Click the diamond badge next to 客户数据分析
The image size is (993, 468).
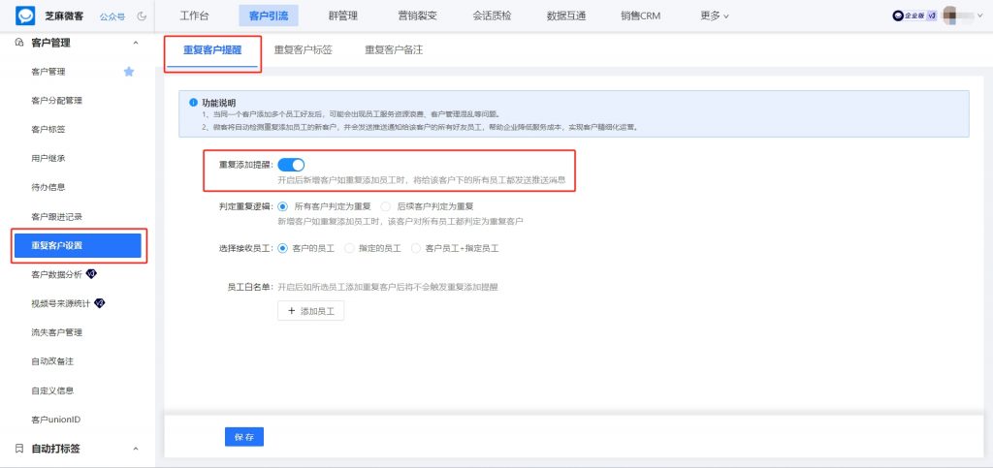click(92, 275)
